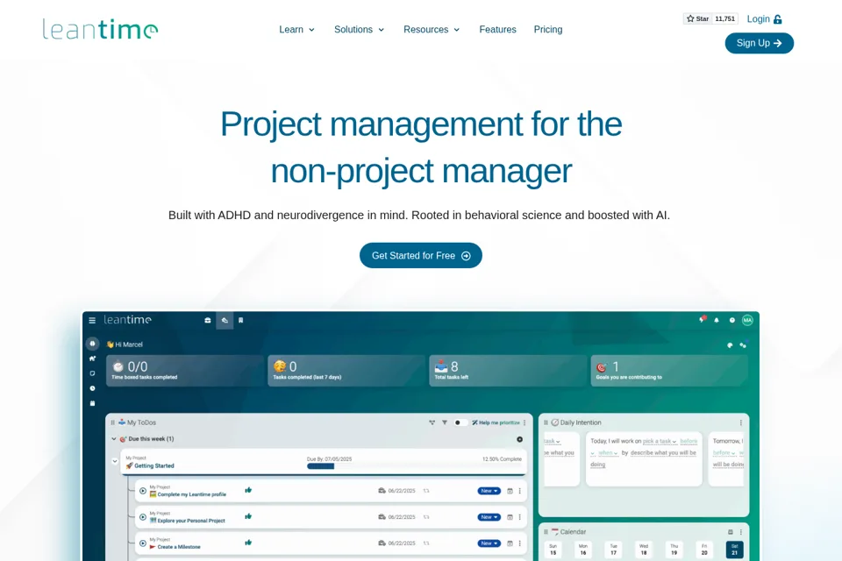Open the dashboard hamburger menu
Screen dimensions: 842x561
point(92,320)
